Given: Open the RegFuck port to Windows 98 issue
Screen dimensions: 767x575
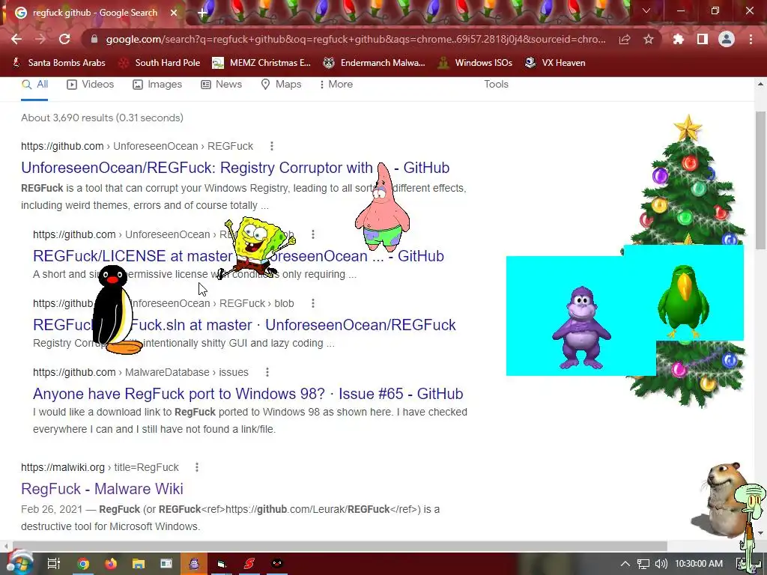Looking at the screenshot, I should pos(248,394).
